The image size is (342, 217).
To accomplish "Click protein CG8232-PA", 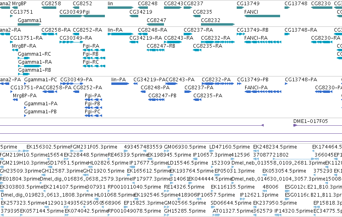I will [218, 84].
